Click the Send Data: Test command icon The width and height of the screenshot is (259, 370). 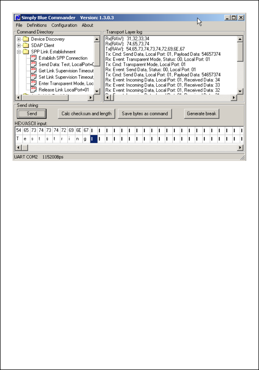[33, 64]
